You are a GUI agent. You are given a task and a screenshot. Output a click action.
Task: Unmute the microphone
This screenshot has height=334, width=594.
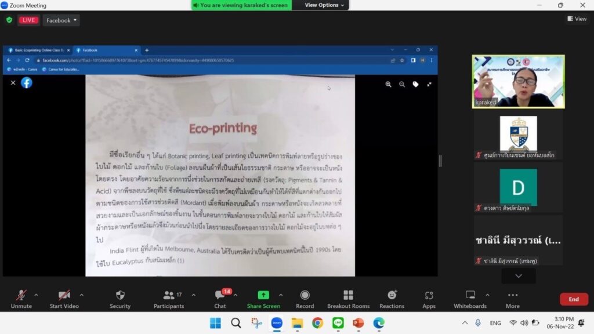(21, 299)
